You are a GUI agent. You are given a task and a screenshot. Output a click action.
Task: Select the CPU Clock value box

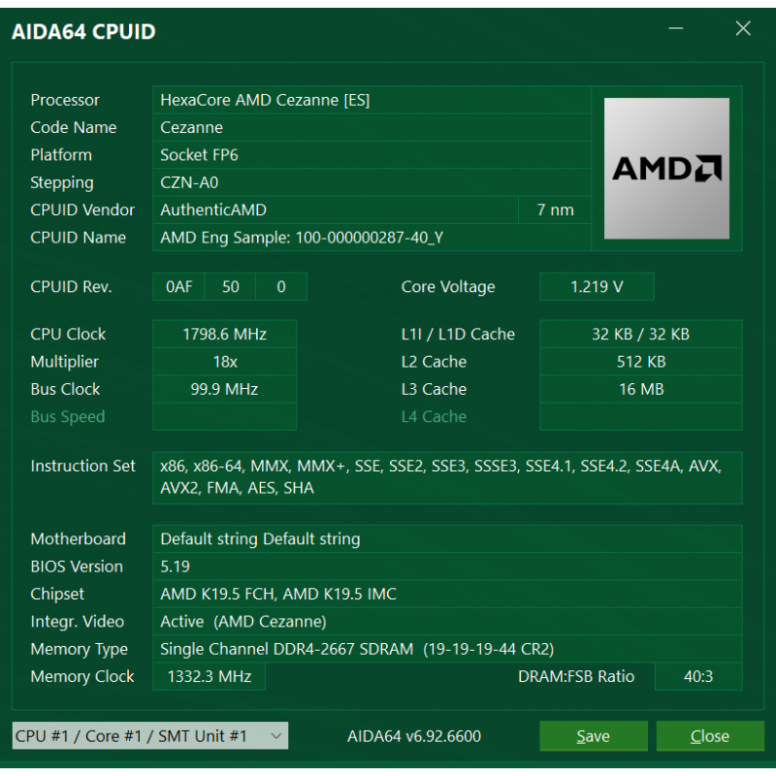tap(224, 334)
